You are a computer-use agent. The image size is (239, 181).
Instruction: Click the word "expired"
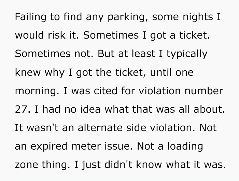(49, 147)
